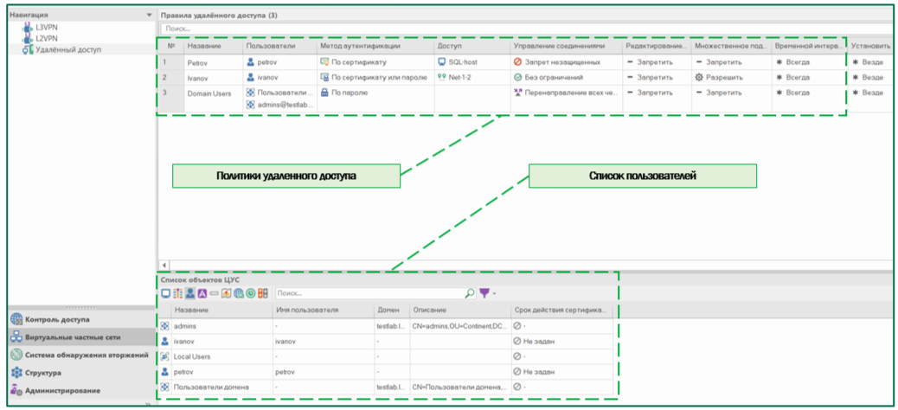Viewport: 898px width, 410px height.
Task: Click the Срок действия сертифика... column header
Action: click(561, 310)
